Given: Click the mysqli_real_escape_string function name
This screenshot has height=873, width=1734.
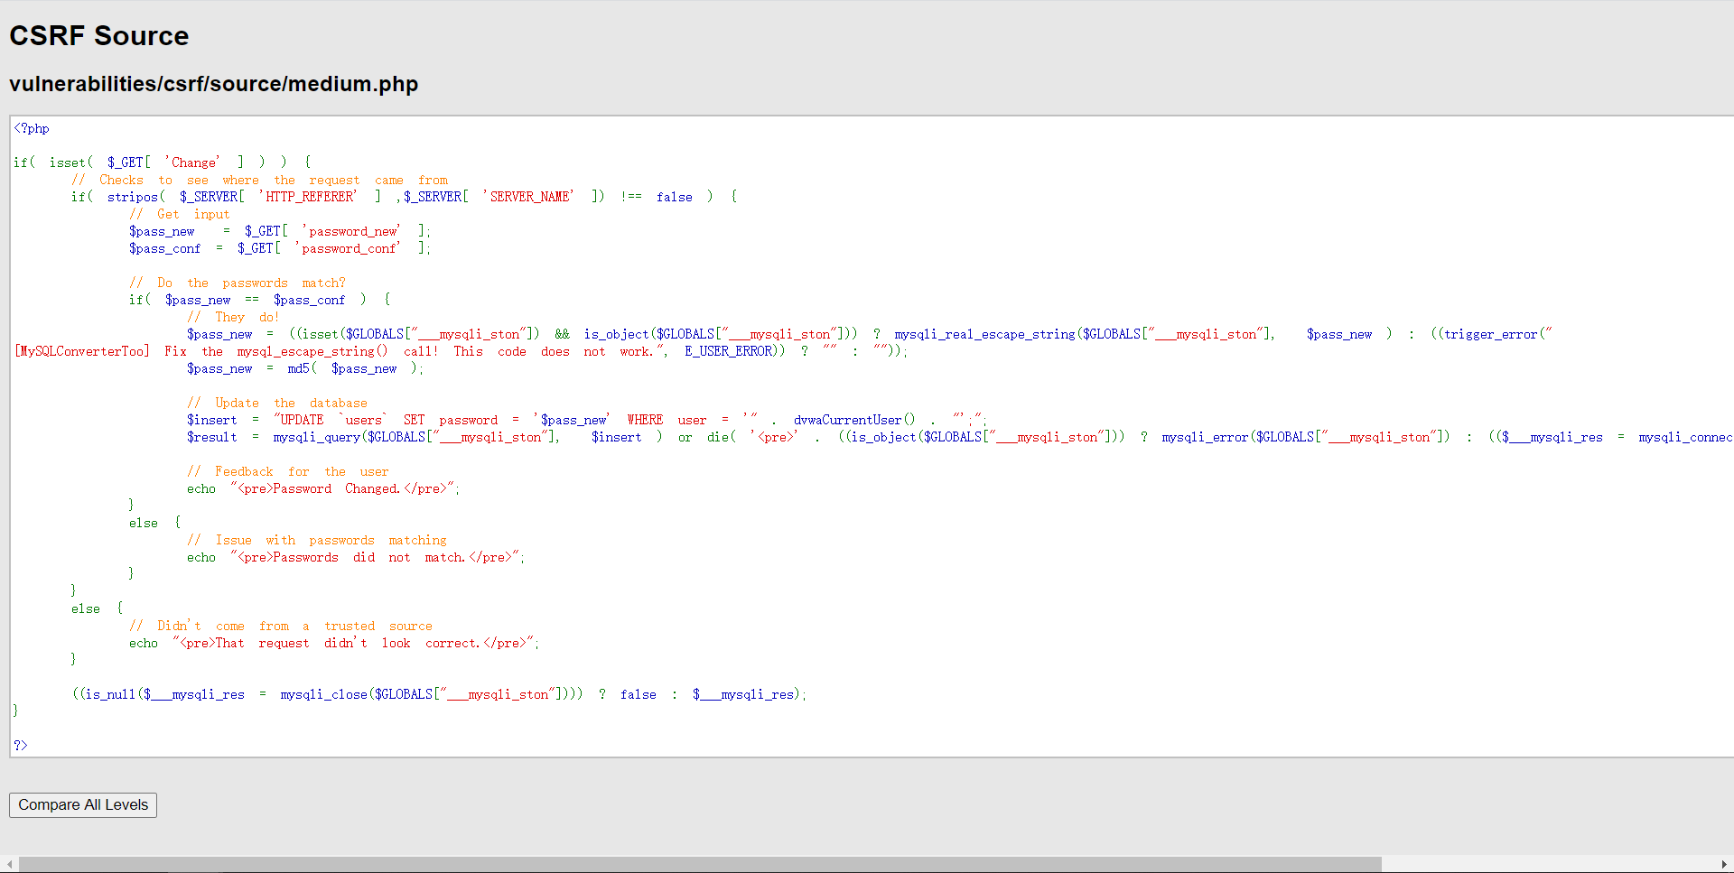Looking at the screenshot, I should point(984,334).
